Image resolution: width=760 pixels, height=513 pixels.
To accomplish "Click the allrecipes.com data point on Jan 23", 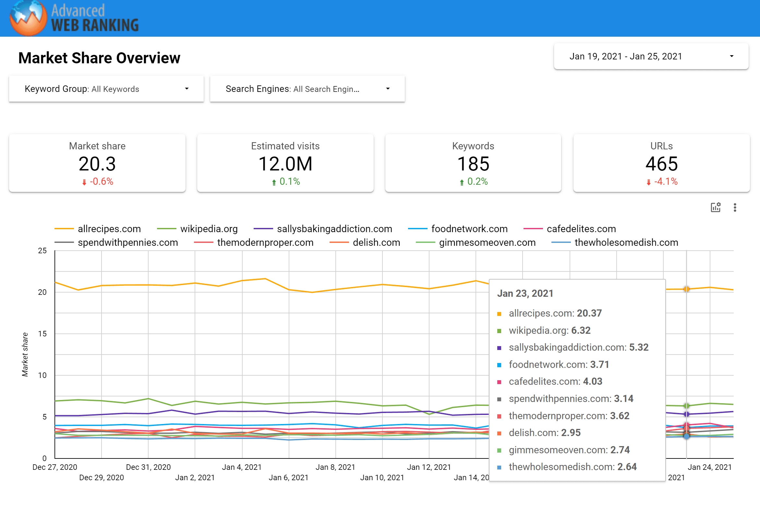I will [x=686, y=289].
